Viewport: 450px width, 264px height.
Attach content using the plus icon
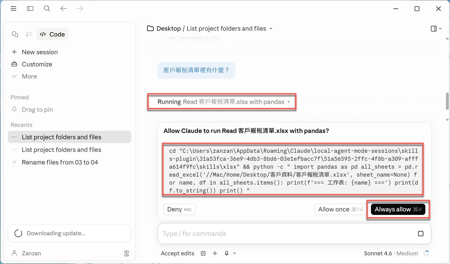(215, 253)
